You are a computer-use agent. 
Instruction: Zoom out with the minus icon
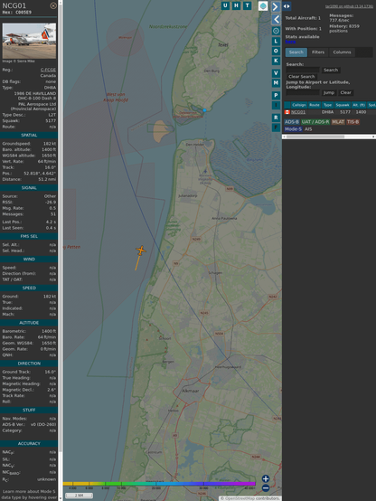pyautogui.click(x=266, y=488)
